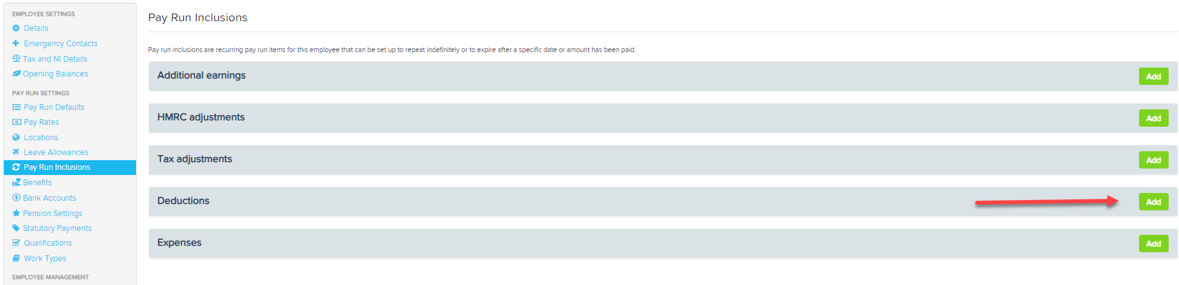
Task: Click the leaf icon beside Opening Balances
Action: (16, 74)
